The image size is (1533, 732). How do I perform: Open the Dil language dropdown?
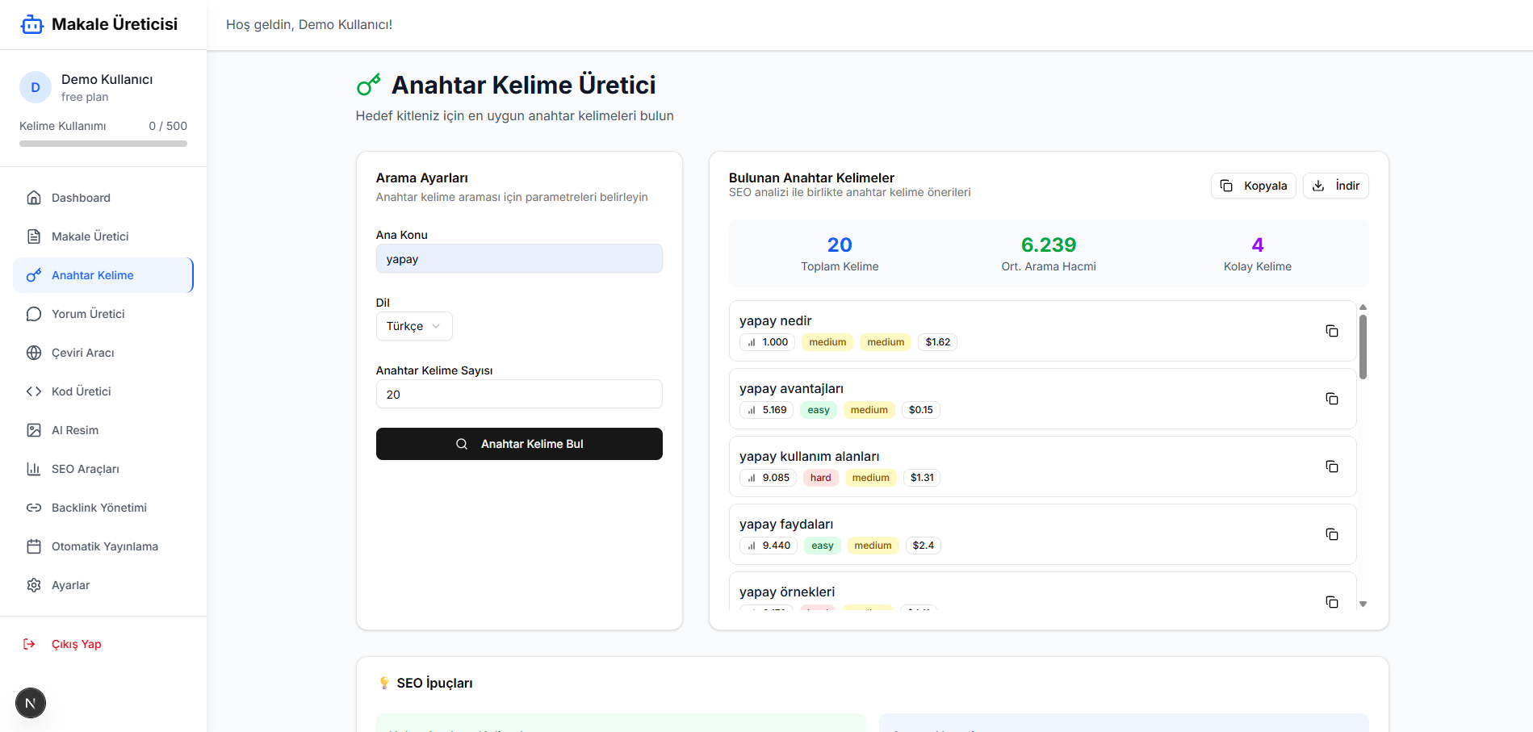414,326
